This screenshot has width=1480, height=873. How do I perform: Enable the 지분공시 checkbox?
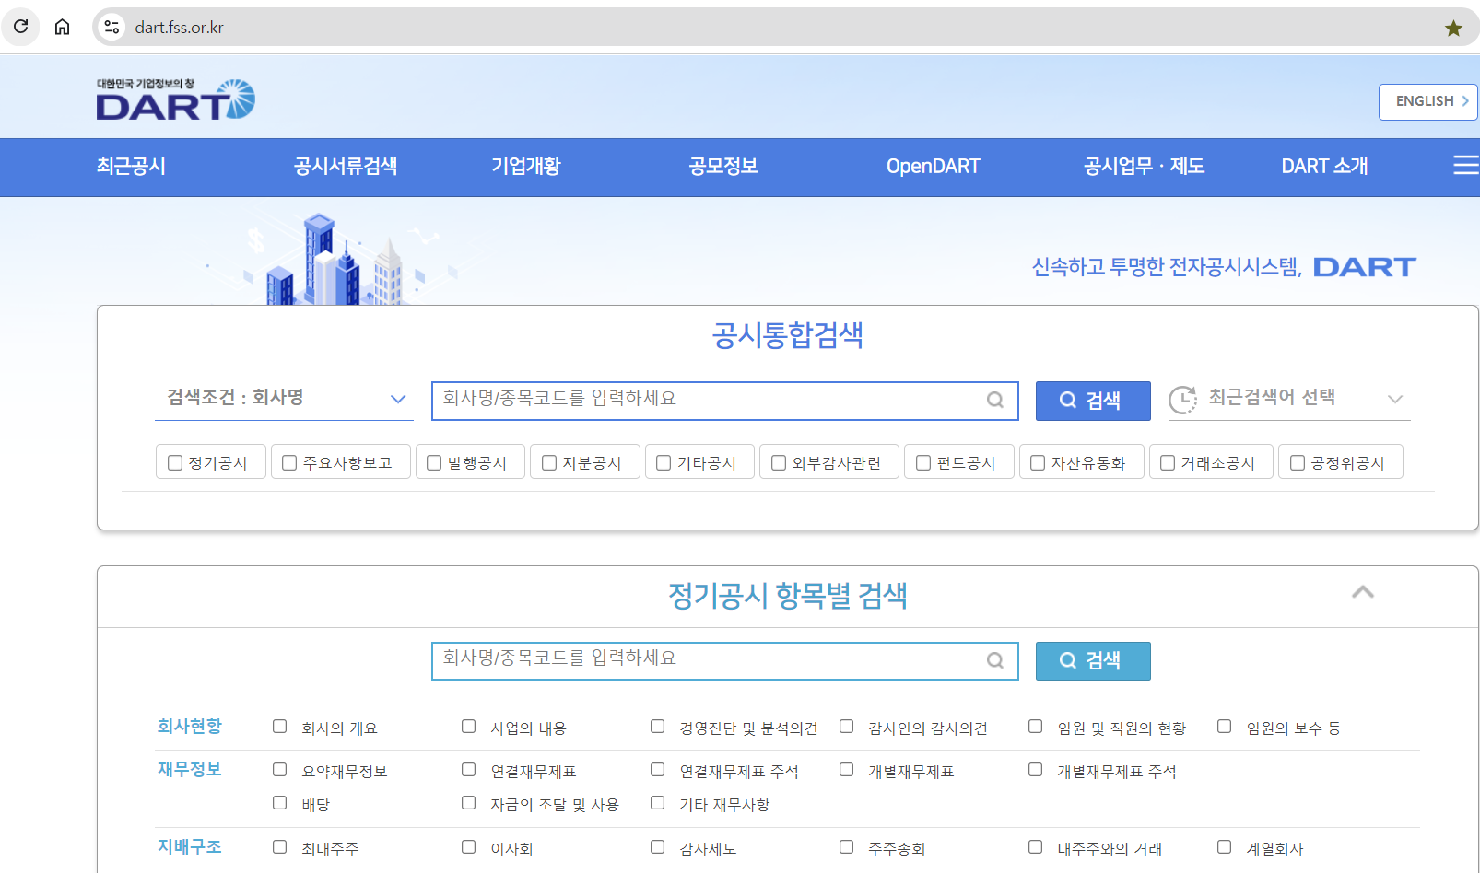pos(549,462)
